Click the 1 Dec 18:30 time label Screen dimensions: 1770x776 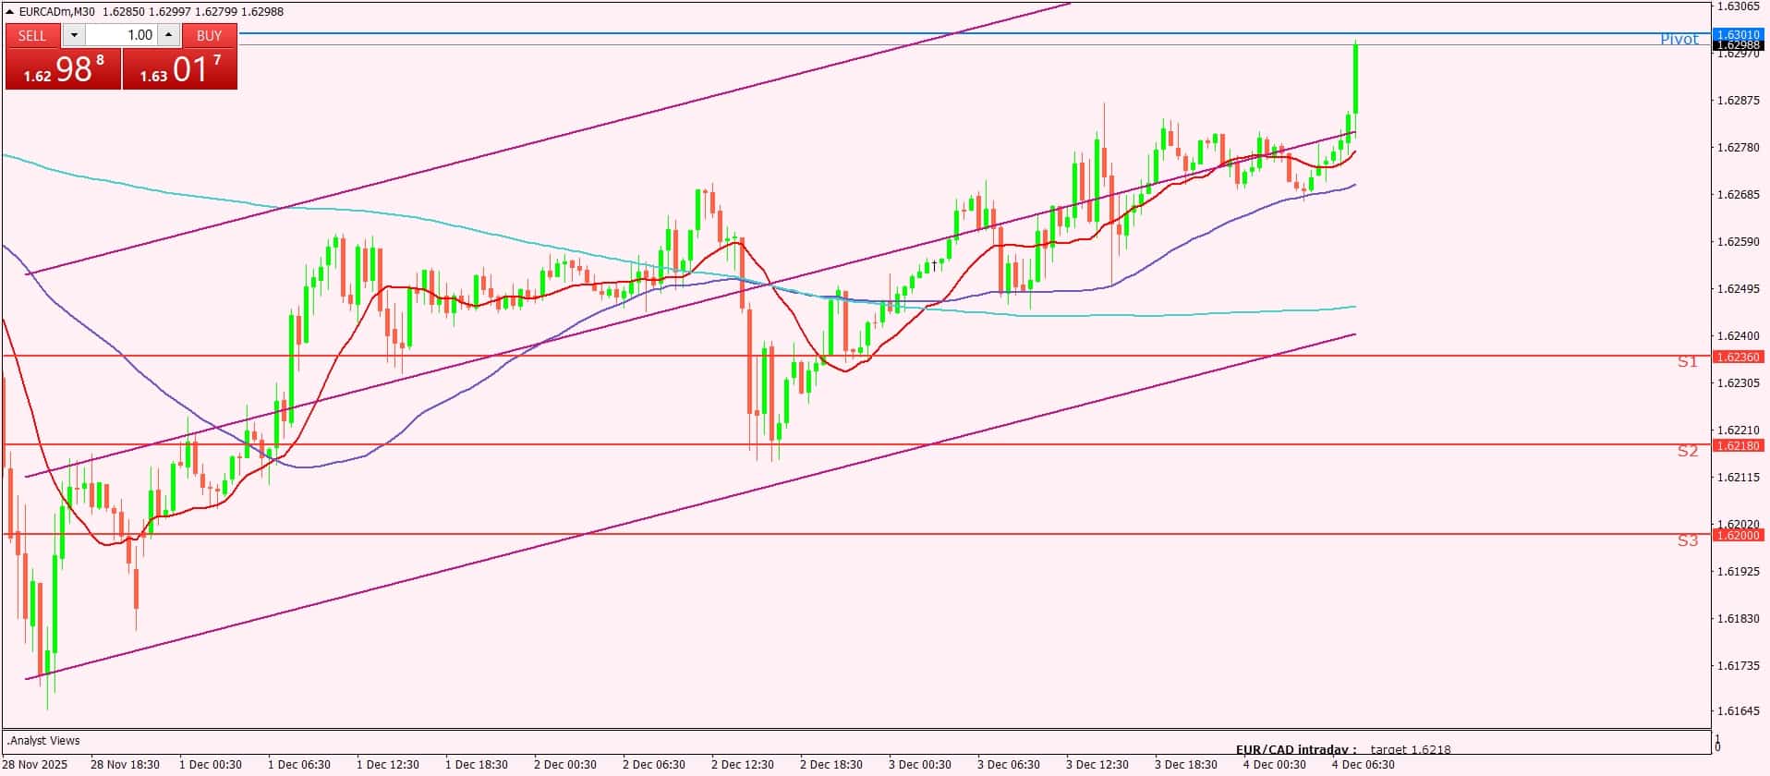point(477,764)
